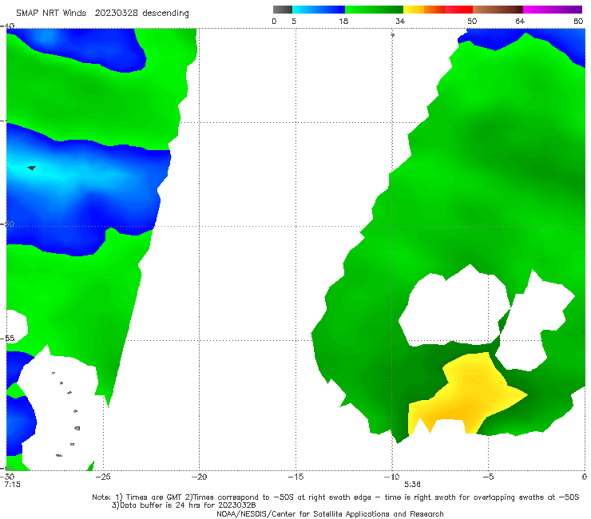Click the yellow-red 34-50 color scale segment
This screenshot has height=519, width=591.
pyautogui.click(x=438, y=10)
